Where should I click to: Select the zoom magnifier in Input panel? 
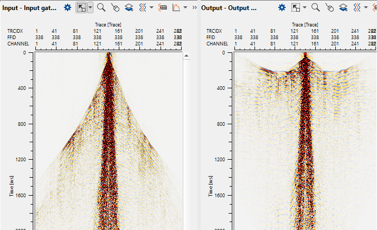(101, 7)
